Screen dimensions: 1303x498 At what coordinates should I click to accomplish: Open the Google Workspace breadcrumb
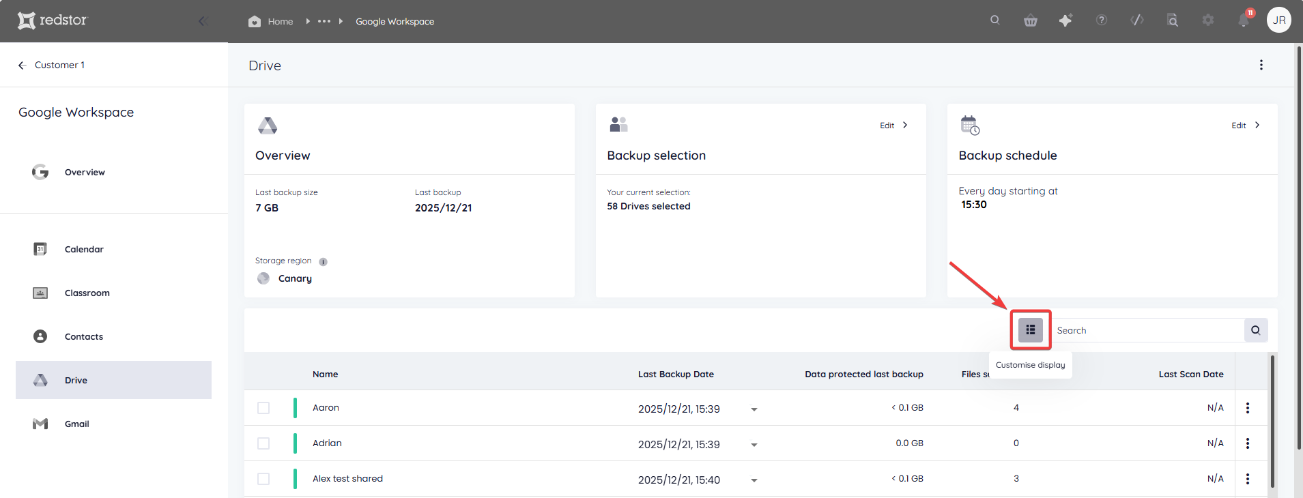[x=395, y=21]
